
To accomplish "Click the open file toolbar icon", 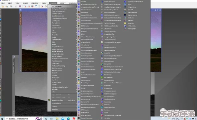I will 3,6.
